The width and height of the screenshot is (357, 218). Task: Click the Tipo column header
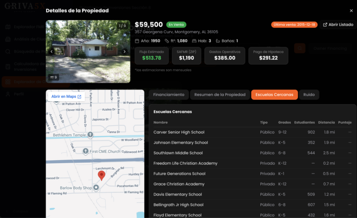264,123
